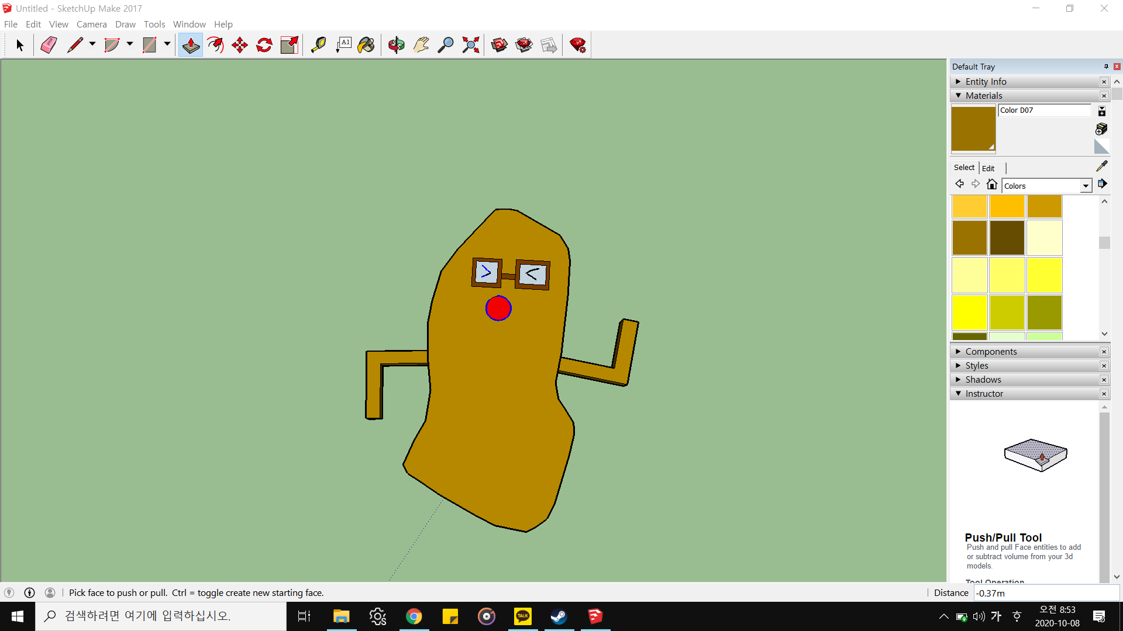
Task: Select the Rotate tool
Action: [264, 45]
